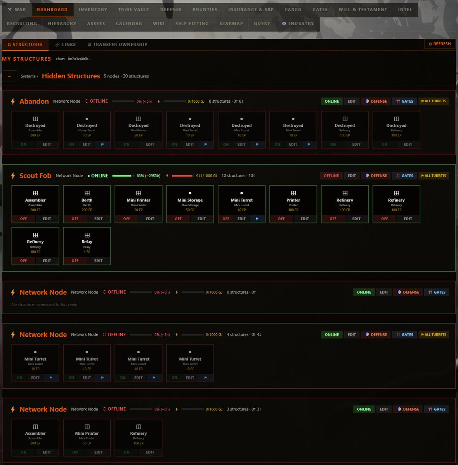
Task: Toggle OFF switch on Scout Fob Mini Printer
Action: coord(127,219)
